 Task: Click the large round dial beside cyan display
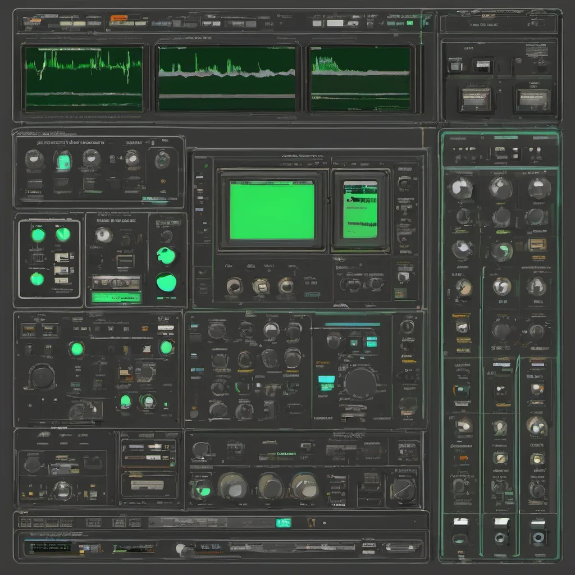point(360,384)
